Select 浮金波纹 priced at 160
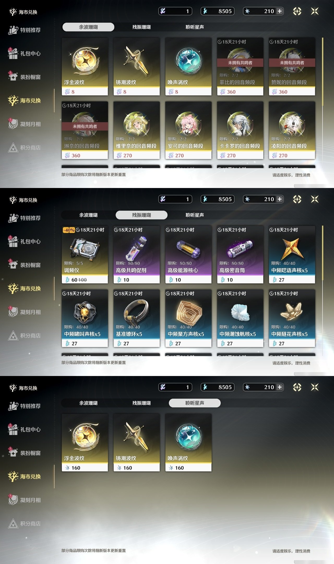Viewport: 334px width, 564px height. pos(85,443)
